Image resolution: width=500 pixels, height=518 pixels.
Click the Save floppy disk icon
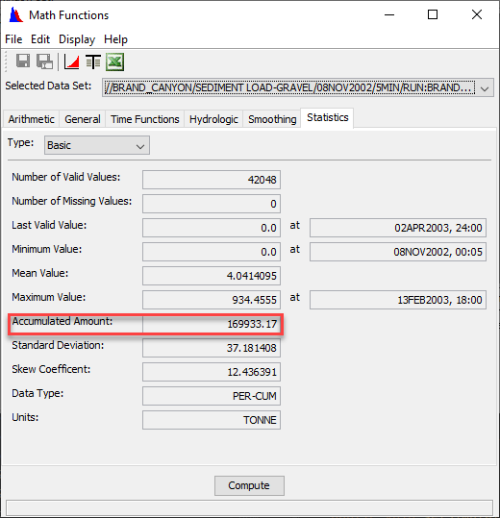click(x=23, y=62)
